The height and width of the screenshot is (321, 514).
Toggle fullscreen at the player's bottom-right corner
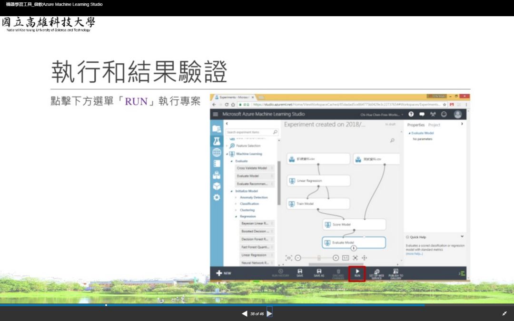[x=504, y=314]
